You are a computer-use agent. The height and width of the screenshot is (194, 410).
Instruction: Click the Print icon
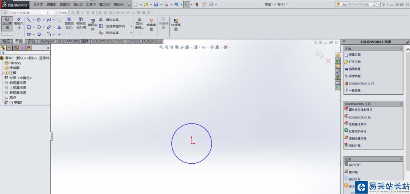point(166,5)
